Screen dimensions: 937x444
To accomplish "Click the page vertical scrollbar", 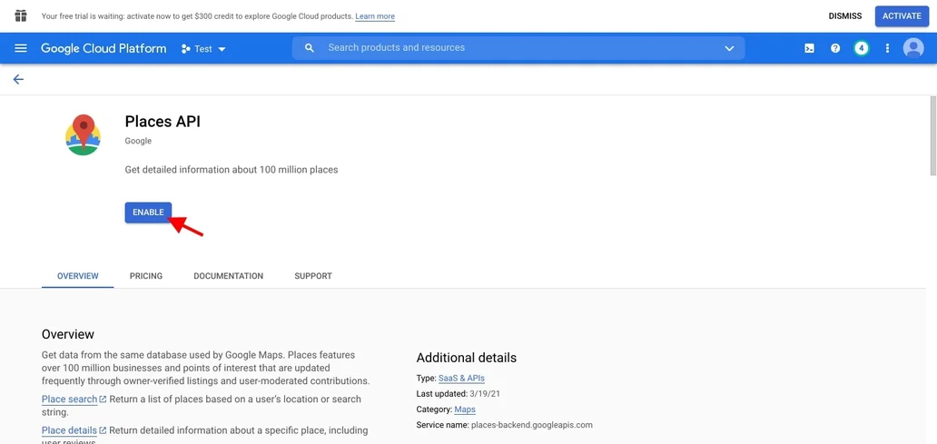I will pos(932,135).
